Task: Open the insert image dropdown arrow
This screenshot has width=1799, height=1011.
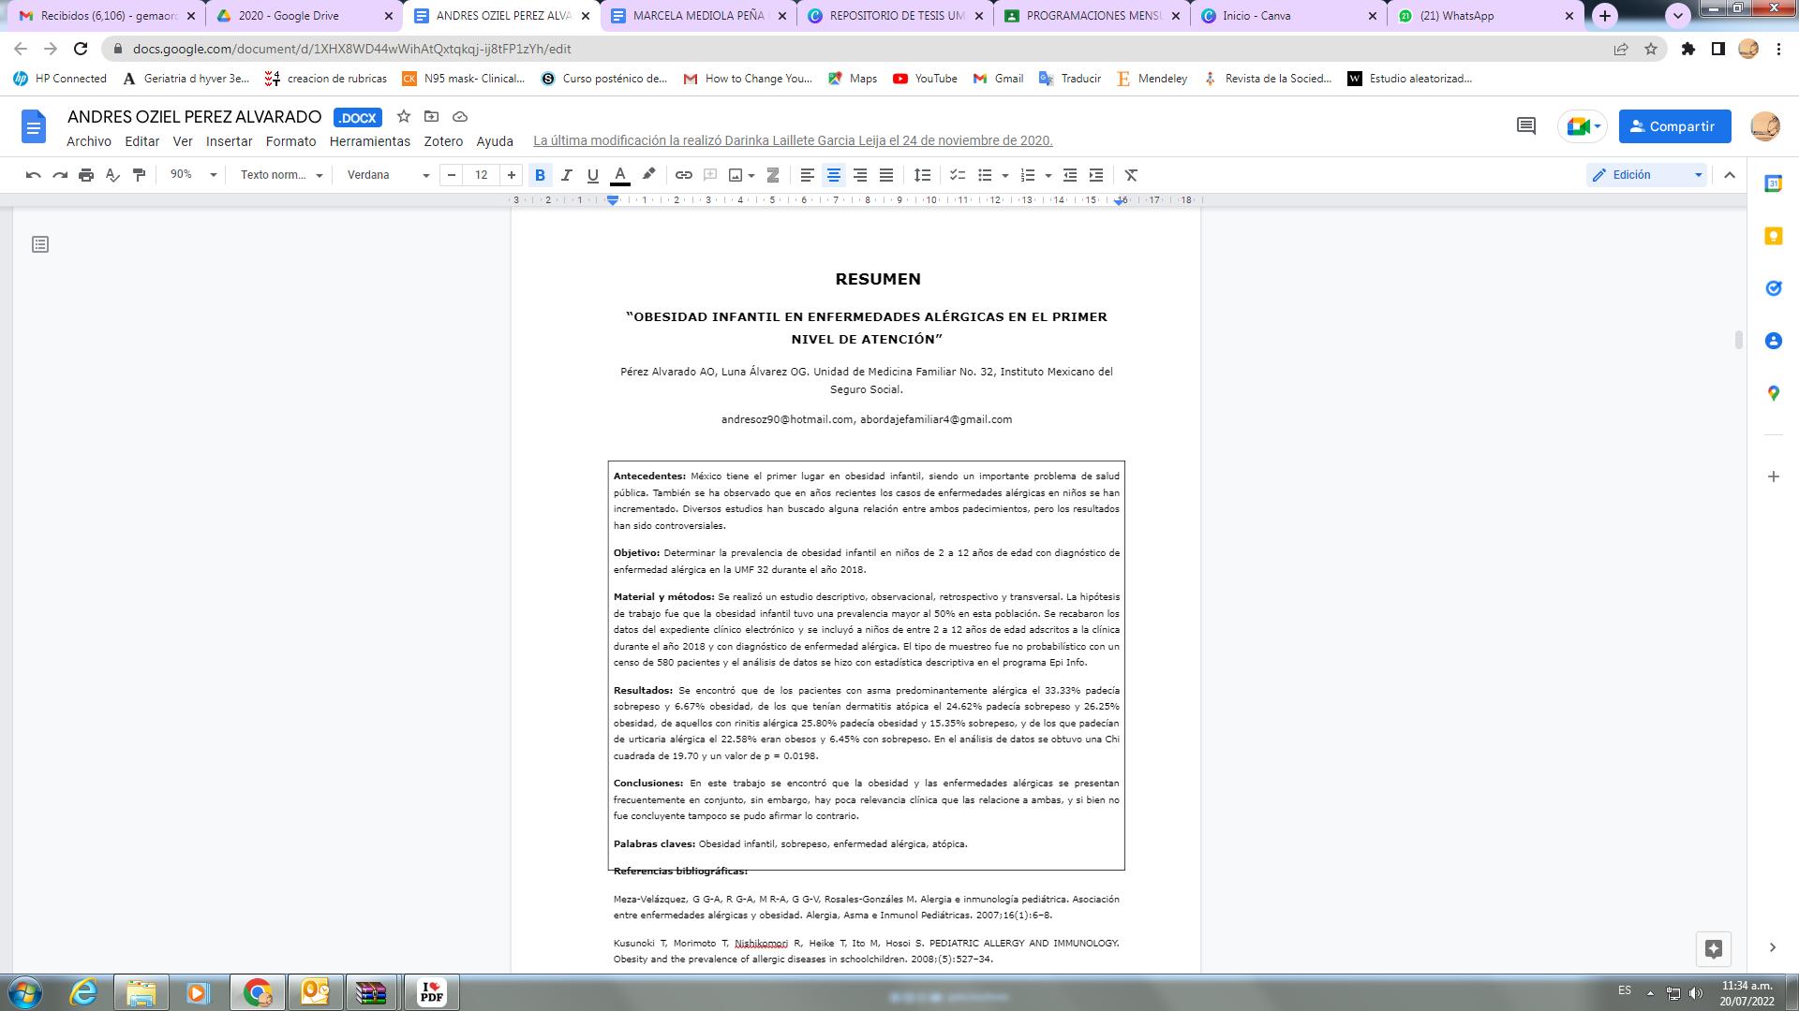Action: [751, 175]
